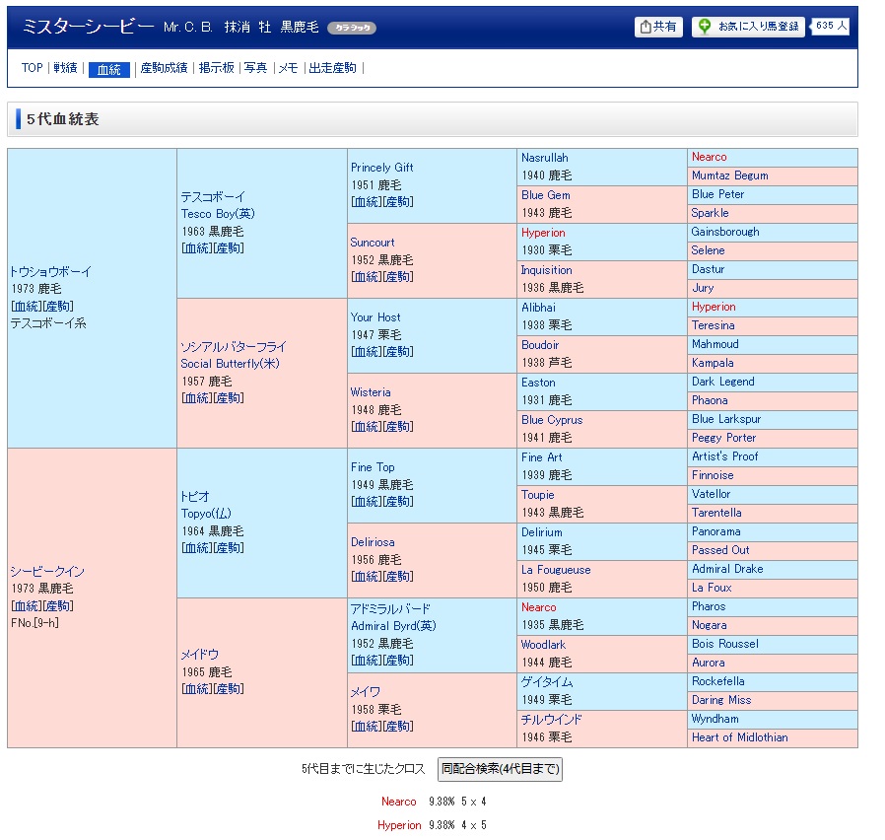
Task: Click the 635 人 favorites count
Action: pos(831,26)
